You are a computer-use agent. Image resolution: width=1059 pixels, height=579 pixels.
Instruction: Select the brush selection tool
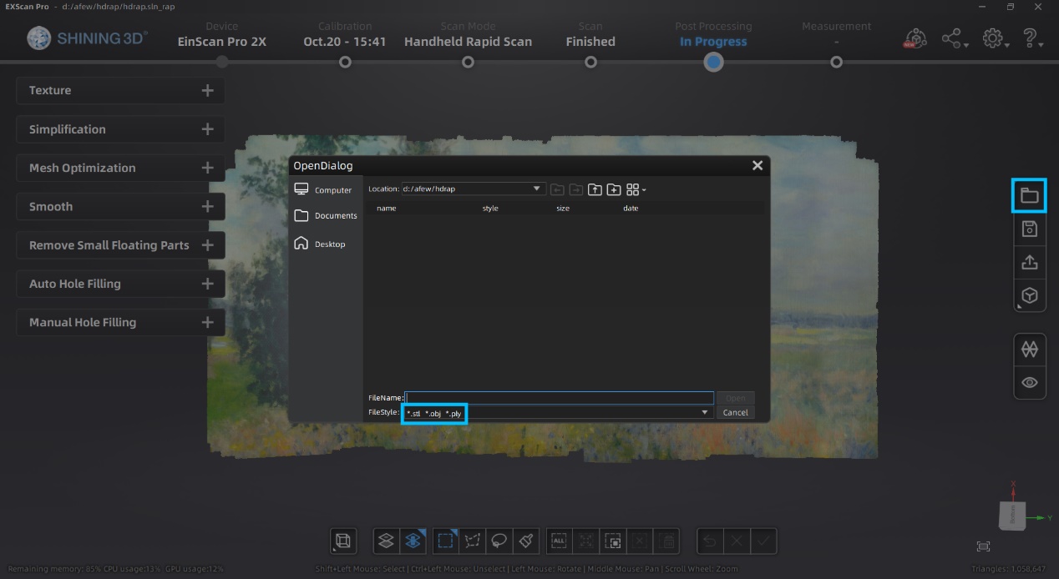click(x=526, y=541)
